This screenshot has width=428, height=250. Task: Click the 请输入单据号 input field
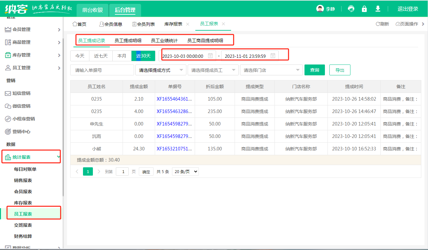pyautogui.click(x=102, y=70)
